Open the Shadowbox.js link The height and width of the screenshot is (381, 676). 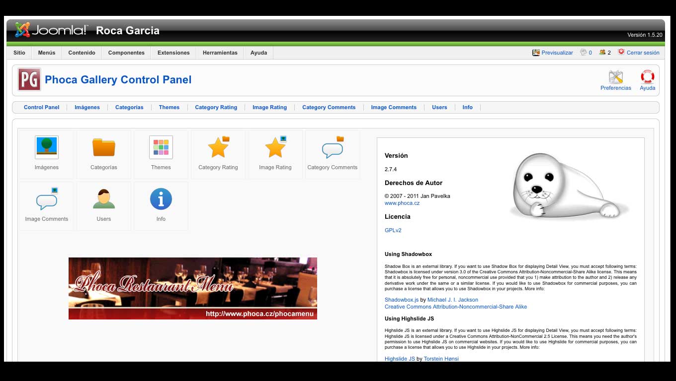coord(402,300)
